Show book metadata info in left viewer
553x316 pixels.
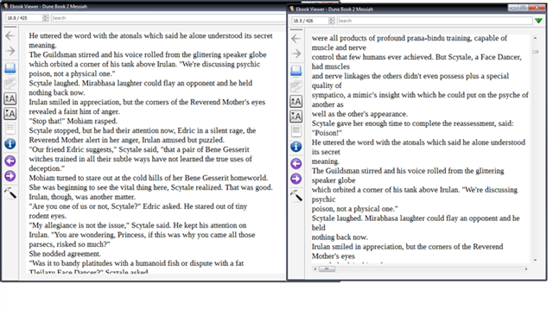(10, 143)
